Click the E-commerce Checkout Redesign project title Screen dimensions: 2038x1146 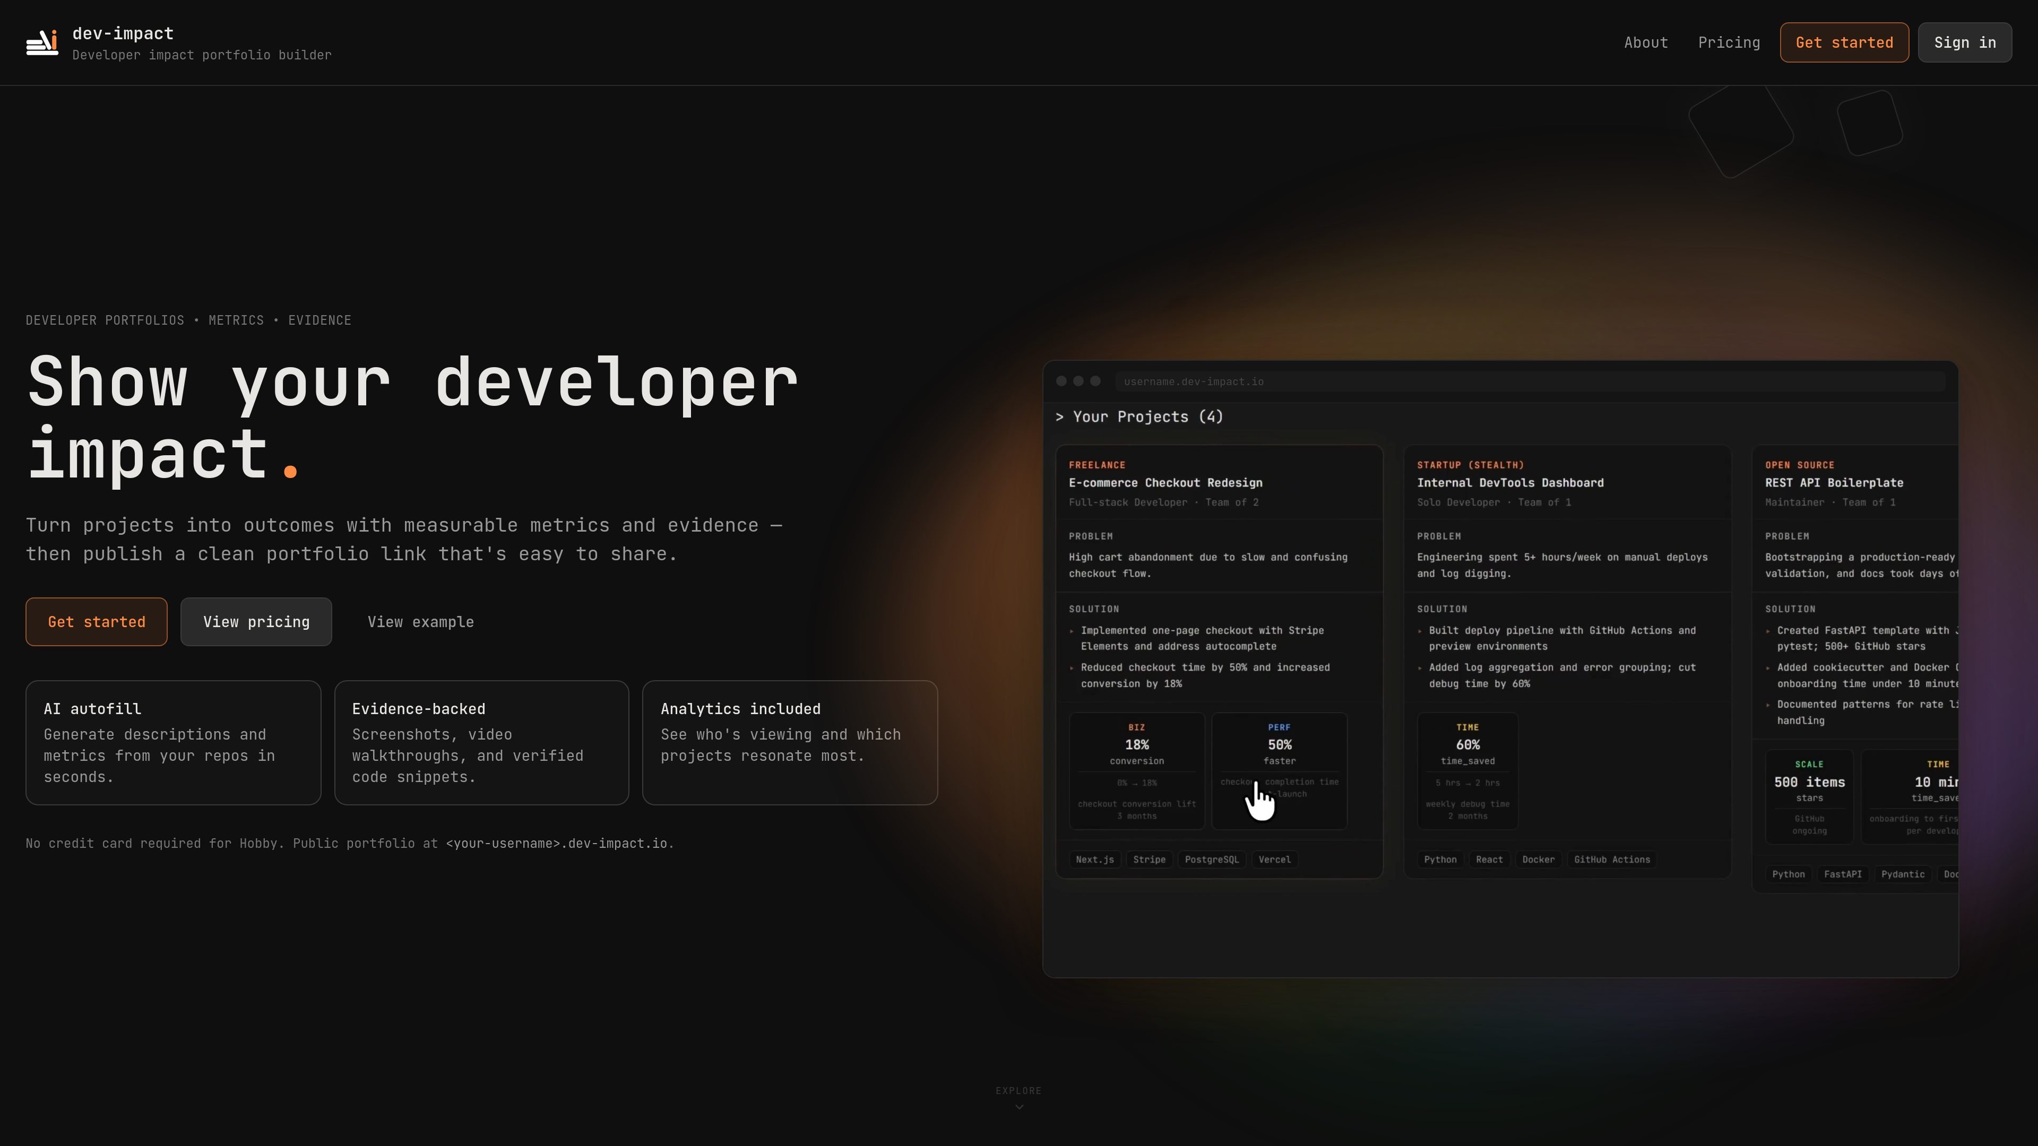coord(1165,482)
